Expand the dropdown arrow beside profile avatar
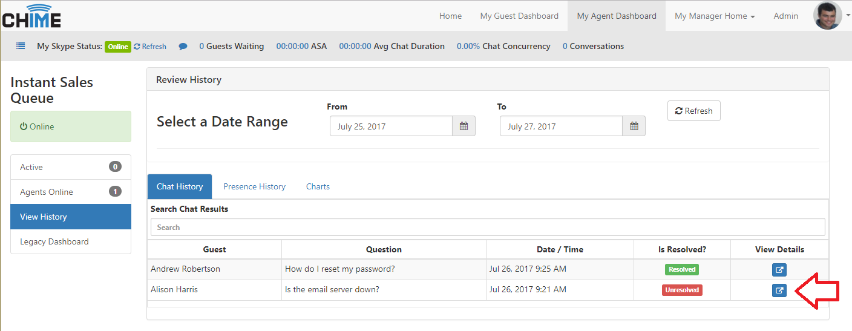This screenshot has height=331, width=852. pos(848,16)
